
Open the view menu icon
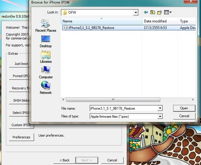tap(168, 12)
